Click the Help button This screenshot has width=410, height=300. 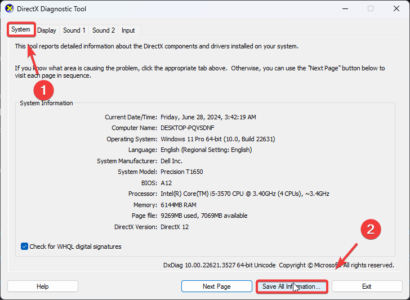point(43,286)
